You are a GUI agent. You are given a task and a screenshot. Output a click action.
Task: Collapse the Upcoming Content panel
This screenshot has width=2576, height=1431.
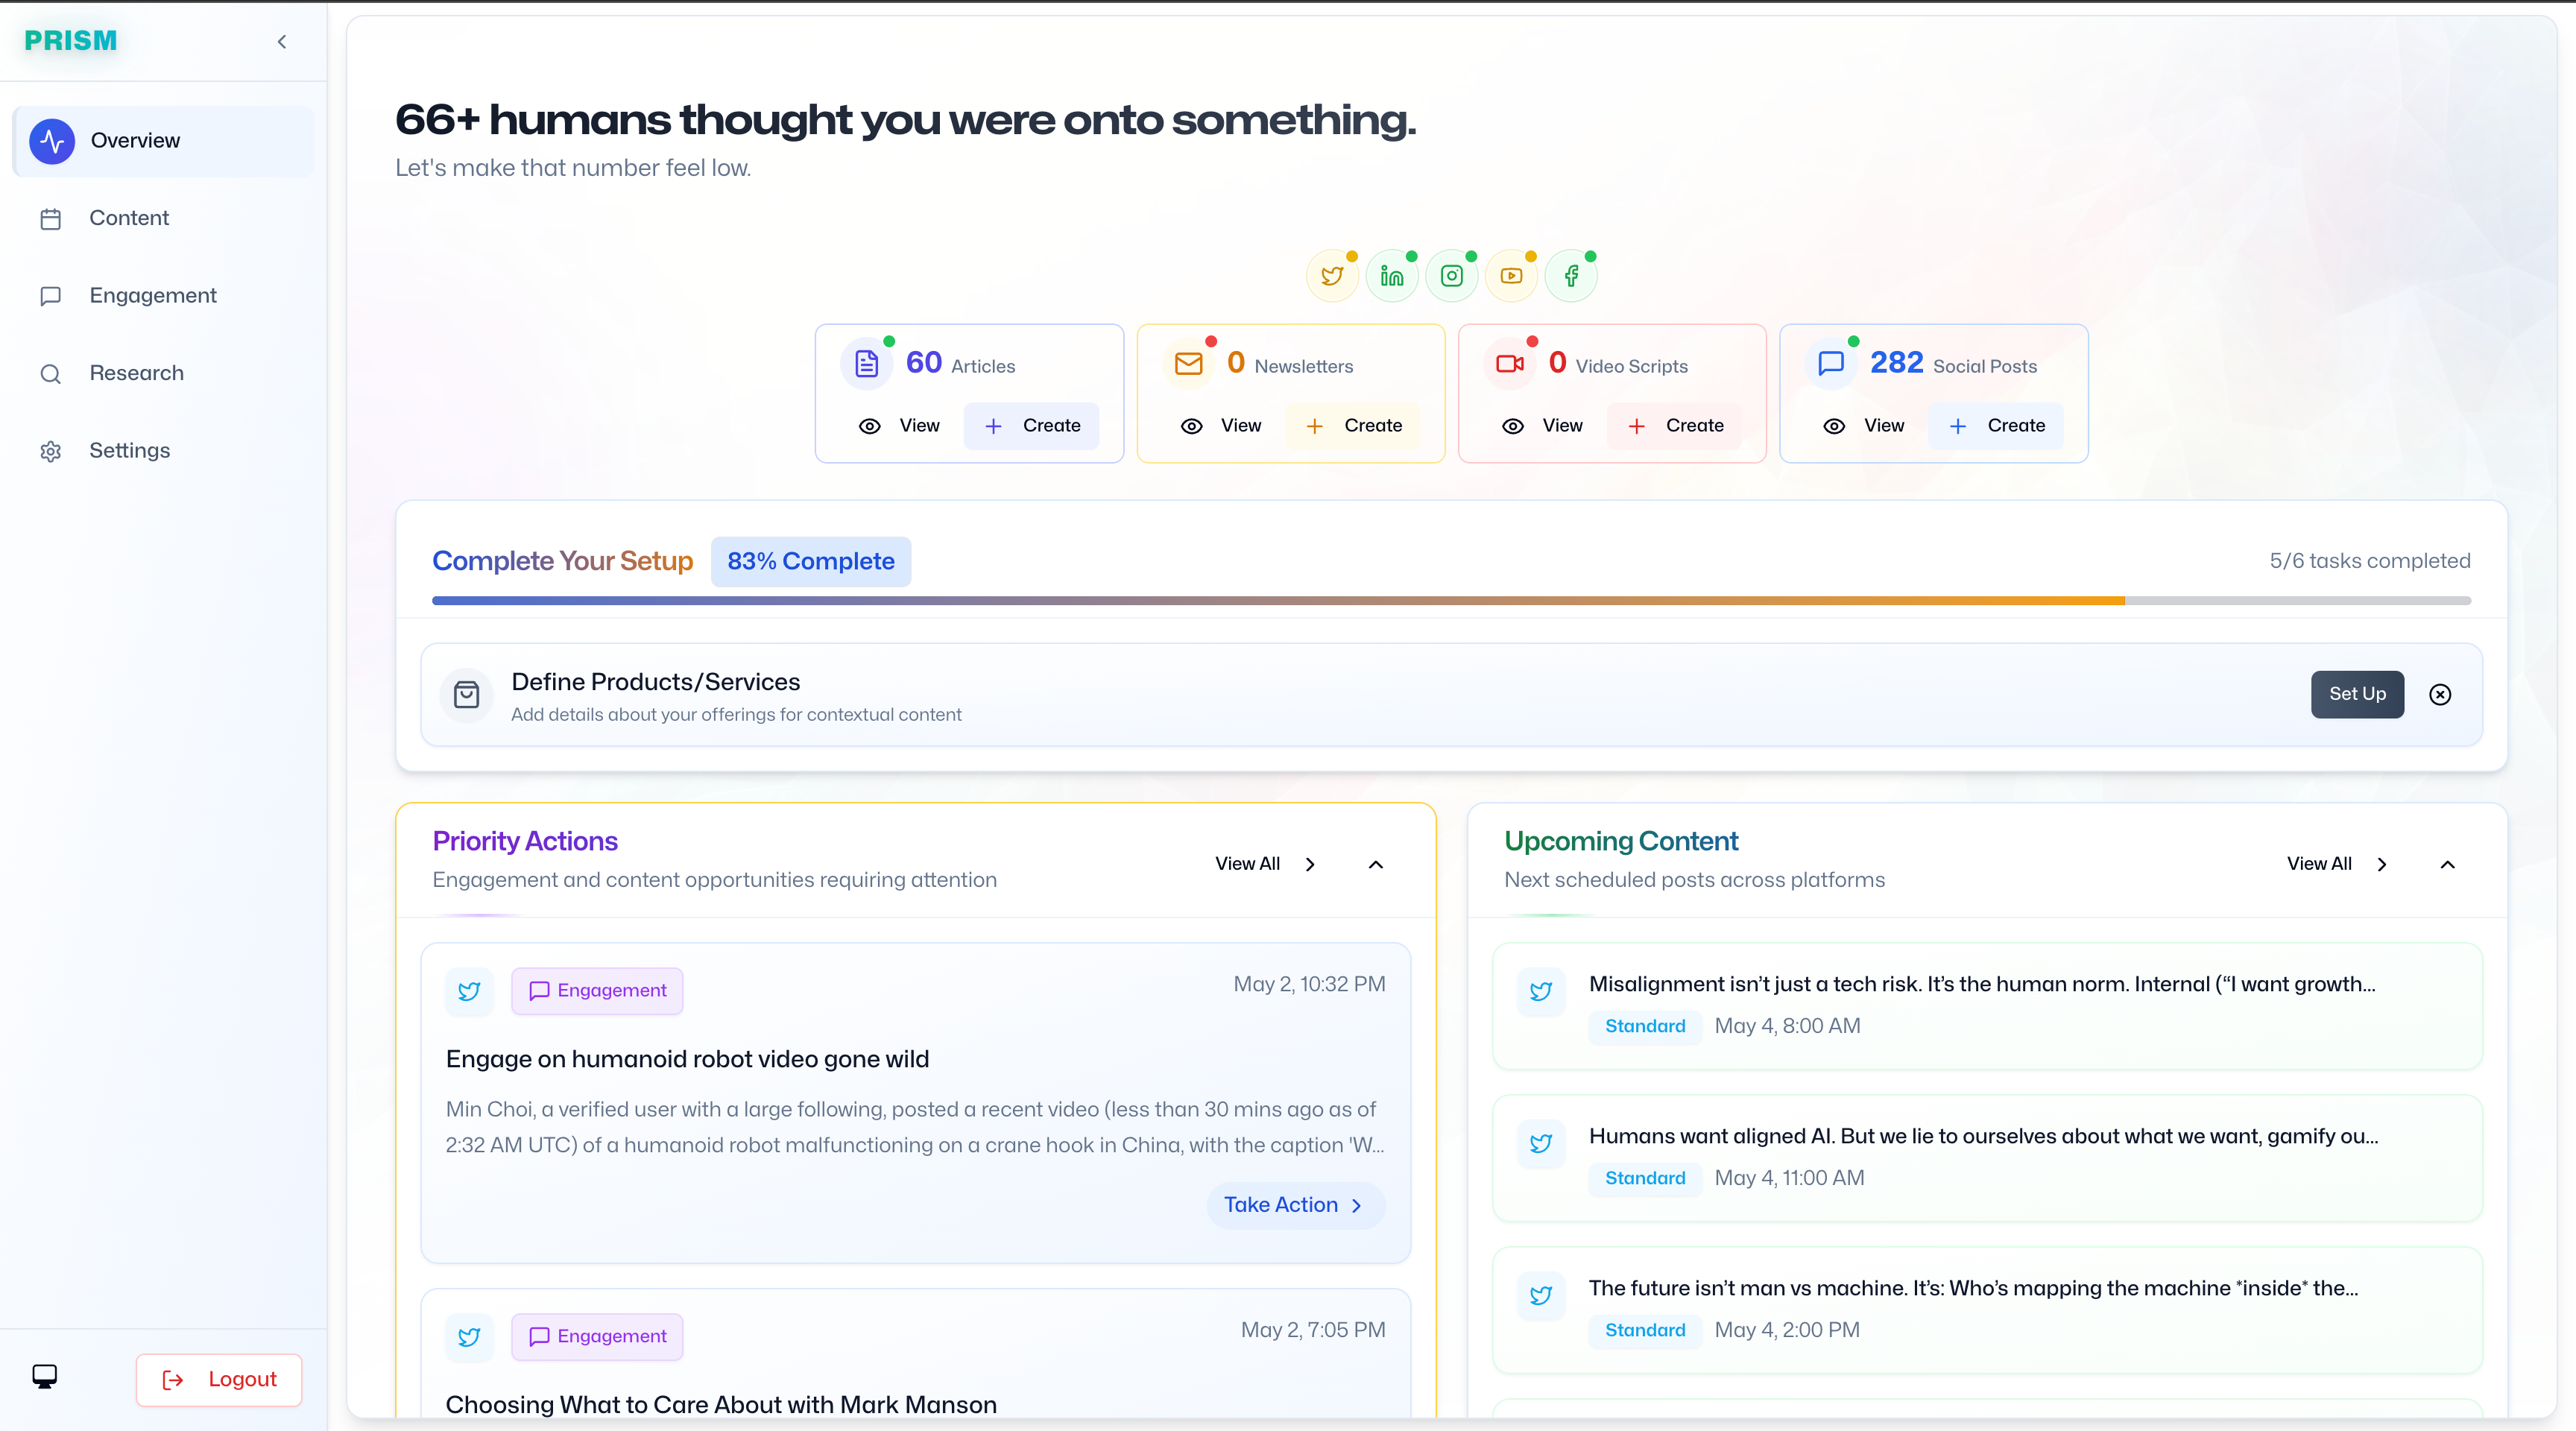coord(2447,865)
